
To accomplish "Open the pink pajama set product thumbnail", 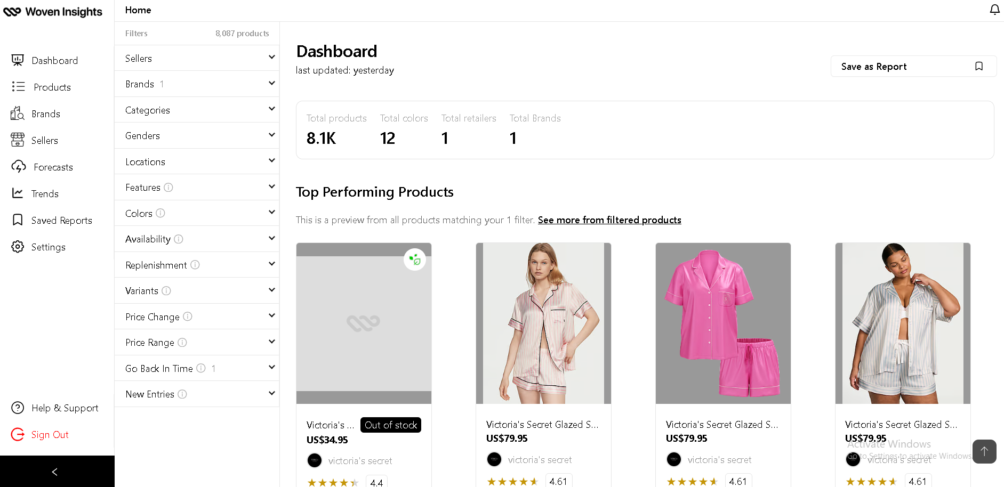I will point(723,323).
